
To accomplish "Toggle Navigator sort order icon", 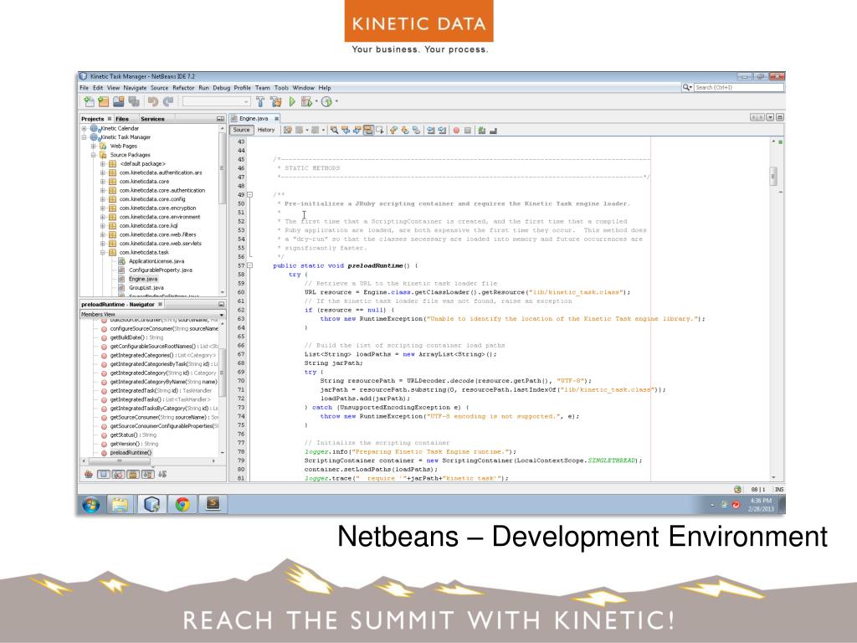I will 162,474.
